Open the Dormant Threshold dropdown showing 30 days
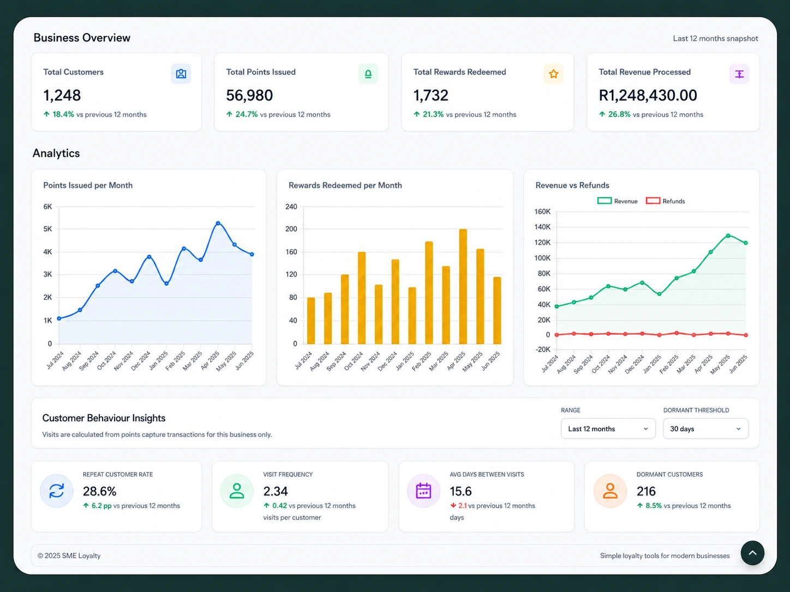Viewport: 790px width, 592px height. pos(706,429)
